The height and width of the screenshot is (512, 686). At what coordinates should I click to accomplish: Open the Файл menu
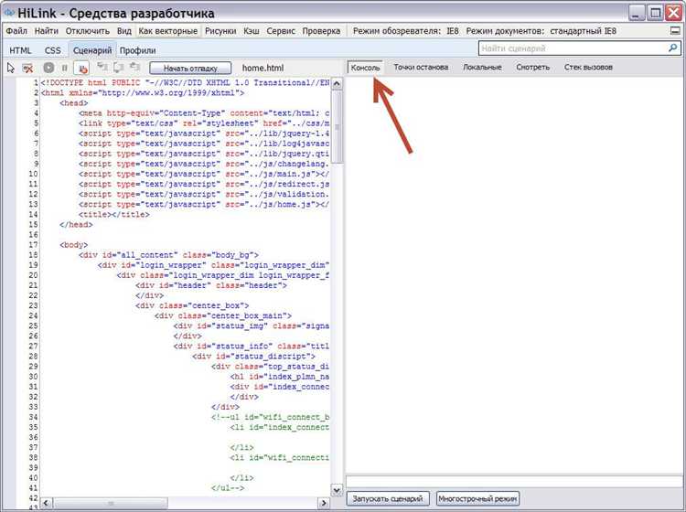tap(16, 31)
